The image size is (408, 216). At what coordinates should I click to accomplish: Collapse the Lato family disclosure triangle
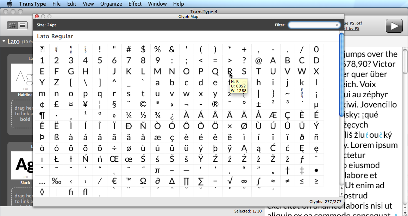pyautogui.click(x=4, y=41)
